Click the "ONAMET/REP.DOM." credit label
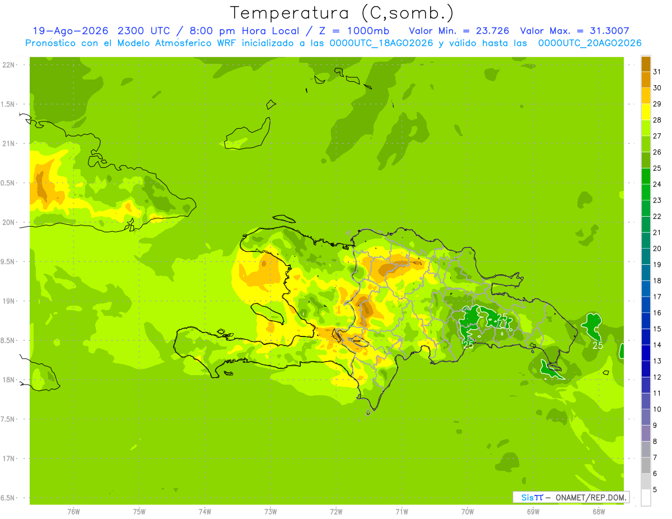Viewport: 672px width, 519px height. click(591, 497)
